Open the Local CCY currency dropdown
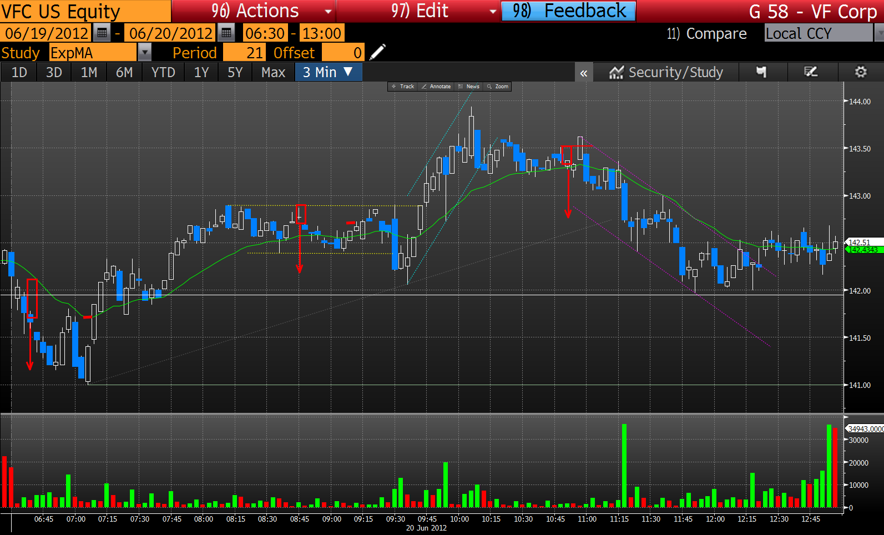884x535 pixels. point(824,33)
